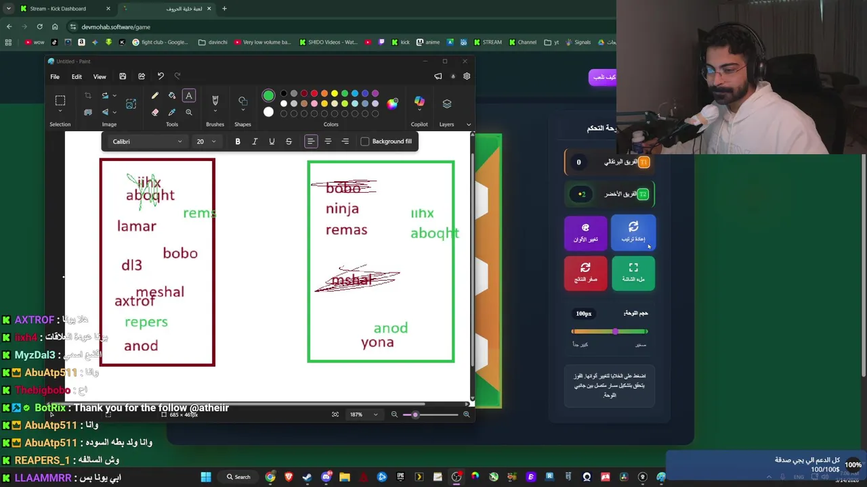
Task: Undo the last action in Paint
Action: [x=161, y=76]
